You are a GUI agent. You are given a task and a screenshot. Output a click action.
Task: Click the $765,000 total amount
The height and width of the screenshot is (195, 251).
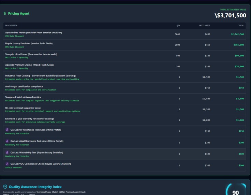tap(239, 45)
